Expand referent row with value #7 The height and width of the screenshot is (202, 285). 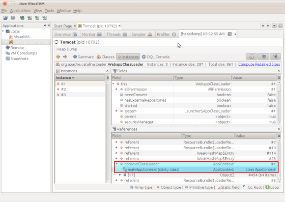(x=117, y=142)
